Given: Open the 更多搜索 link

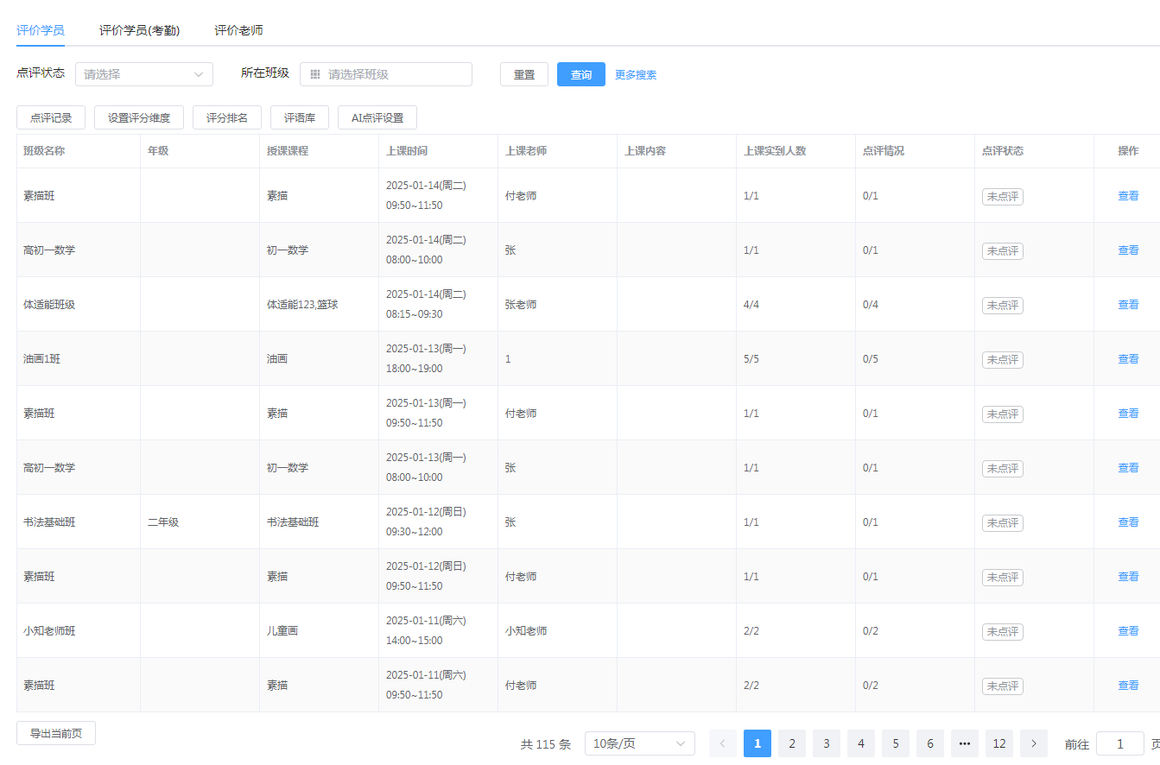Looking at the screenshot, I should point(636,75).
